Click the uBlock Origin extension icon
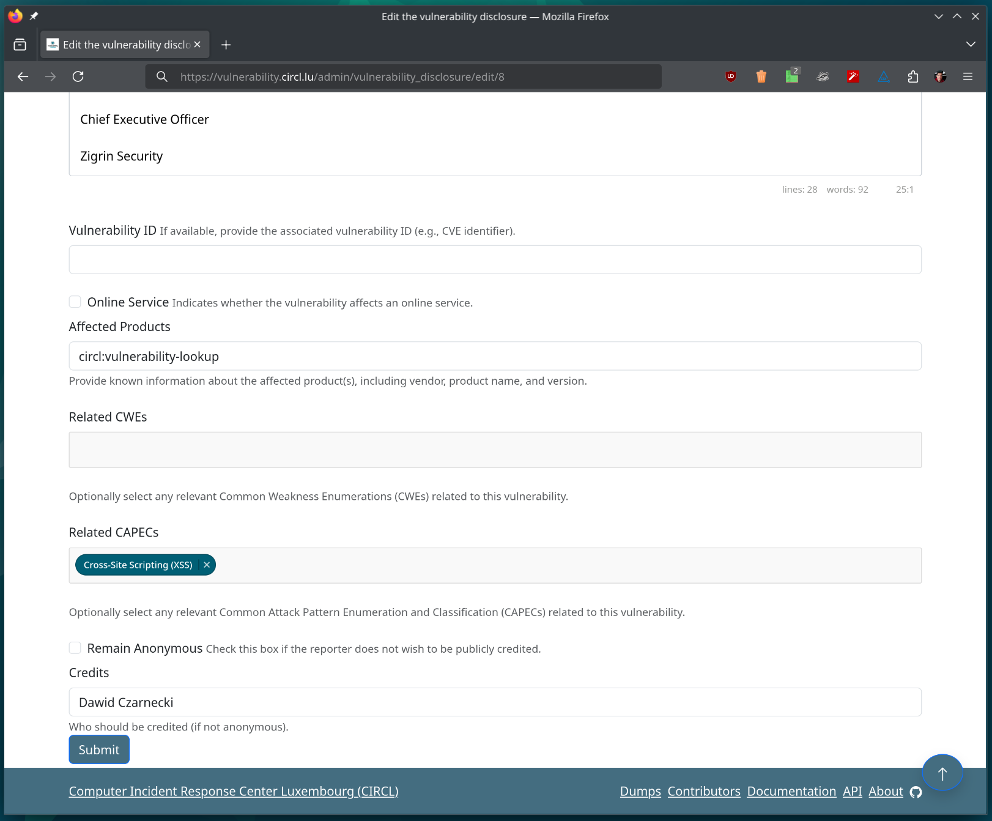992x821 pixels. [x=730, y=76]
